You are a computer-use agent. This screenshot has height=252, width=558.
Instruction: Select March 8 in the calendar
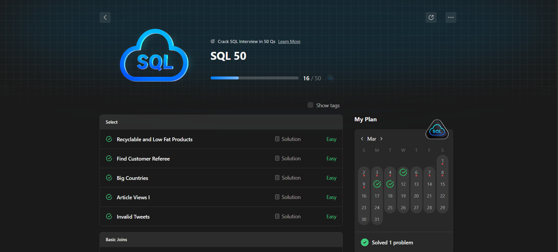(x=442, y=173)
